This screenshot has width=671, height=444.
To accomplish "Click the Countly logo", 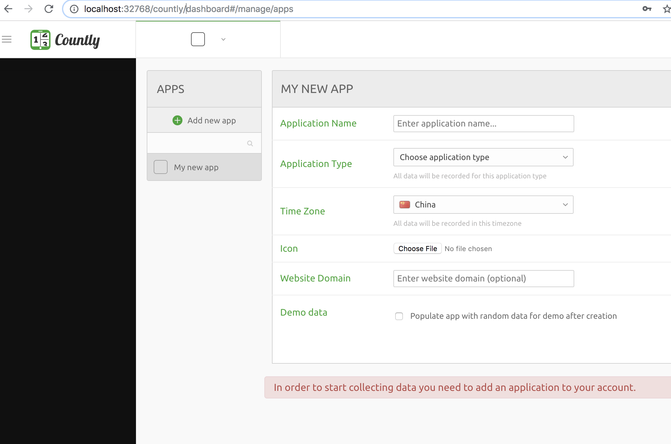I will 65,40.
